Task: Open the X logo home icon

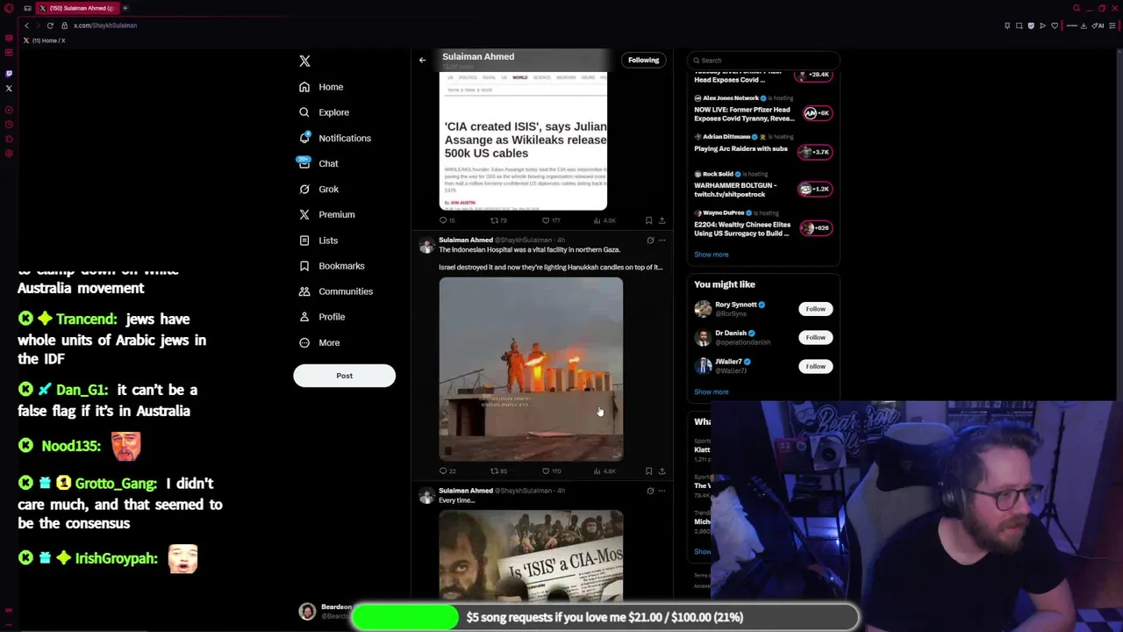Action: (x=304, y=61)
